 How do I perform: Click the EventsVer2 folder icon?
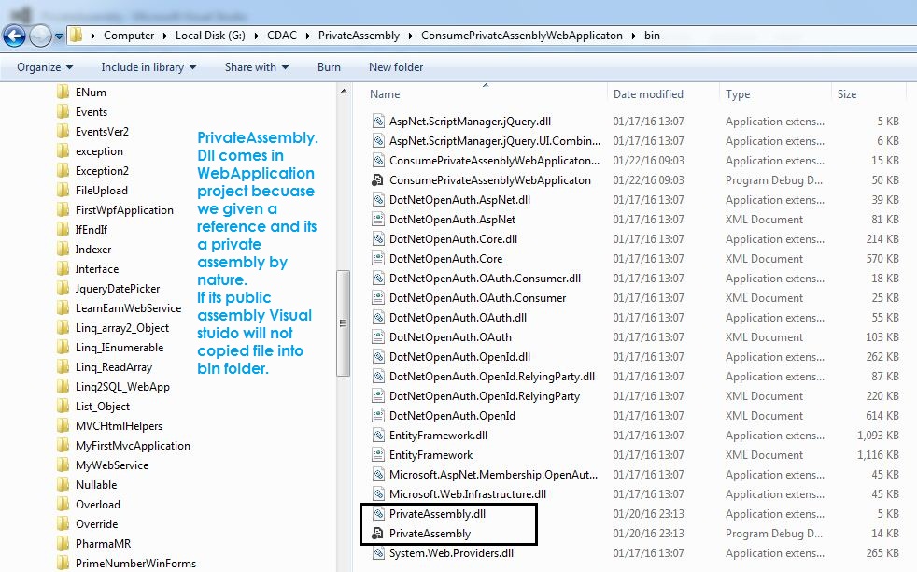(63, 132)
